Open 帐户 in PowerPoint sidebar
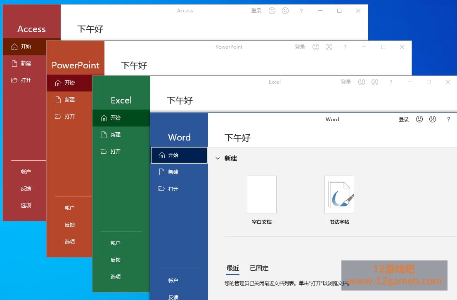 pyautogui.click(x=69, y=208)
